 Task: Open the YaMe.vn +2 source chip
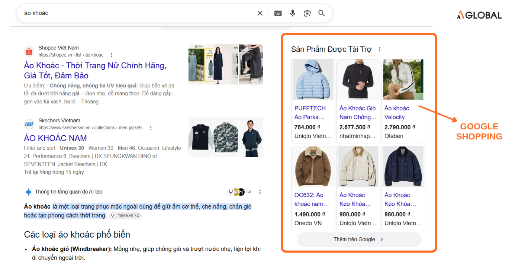tap(125, 216)
